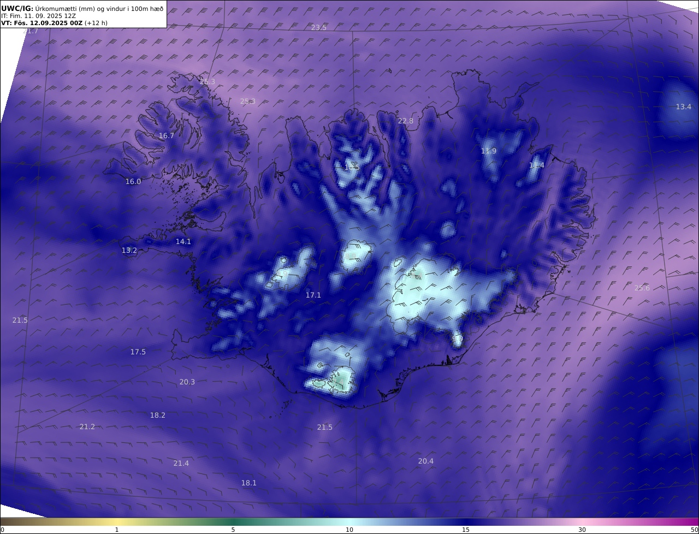
Task: Click the 20.3 value label
Action: [x=187, y=382]
